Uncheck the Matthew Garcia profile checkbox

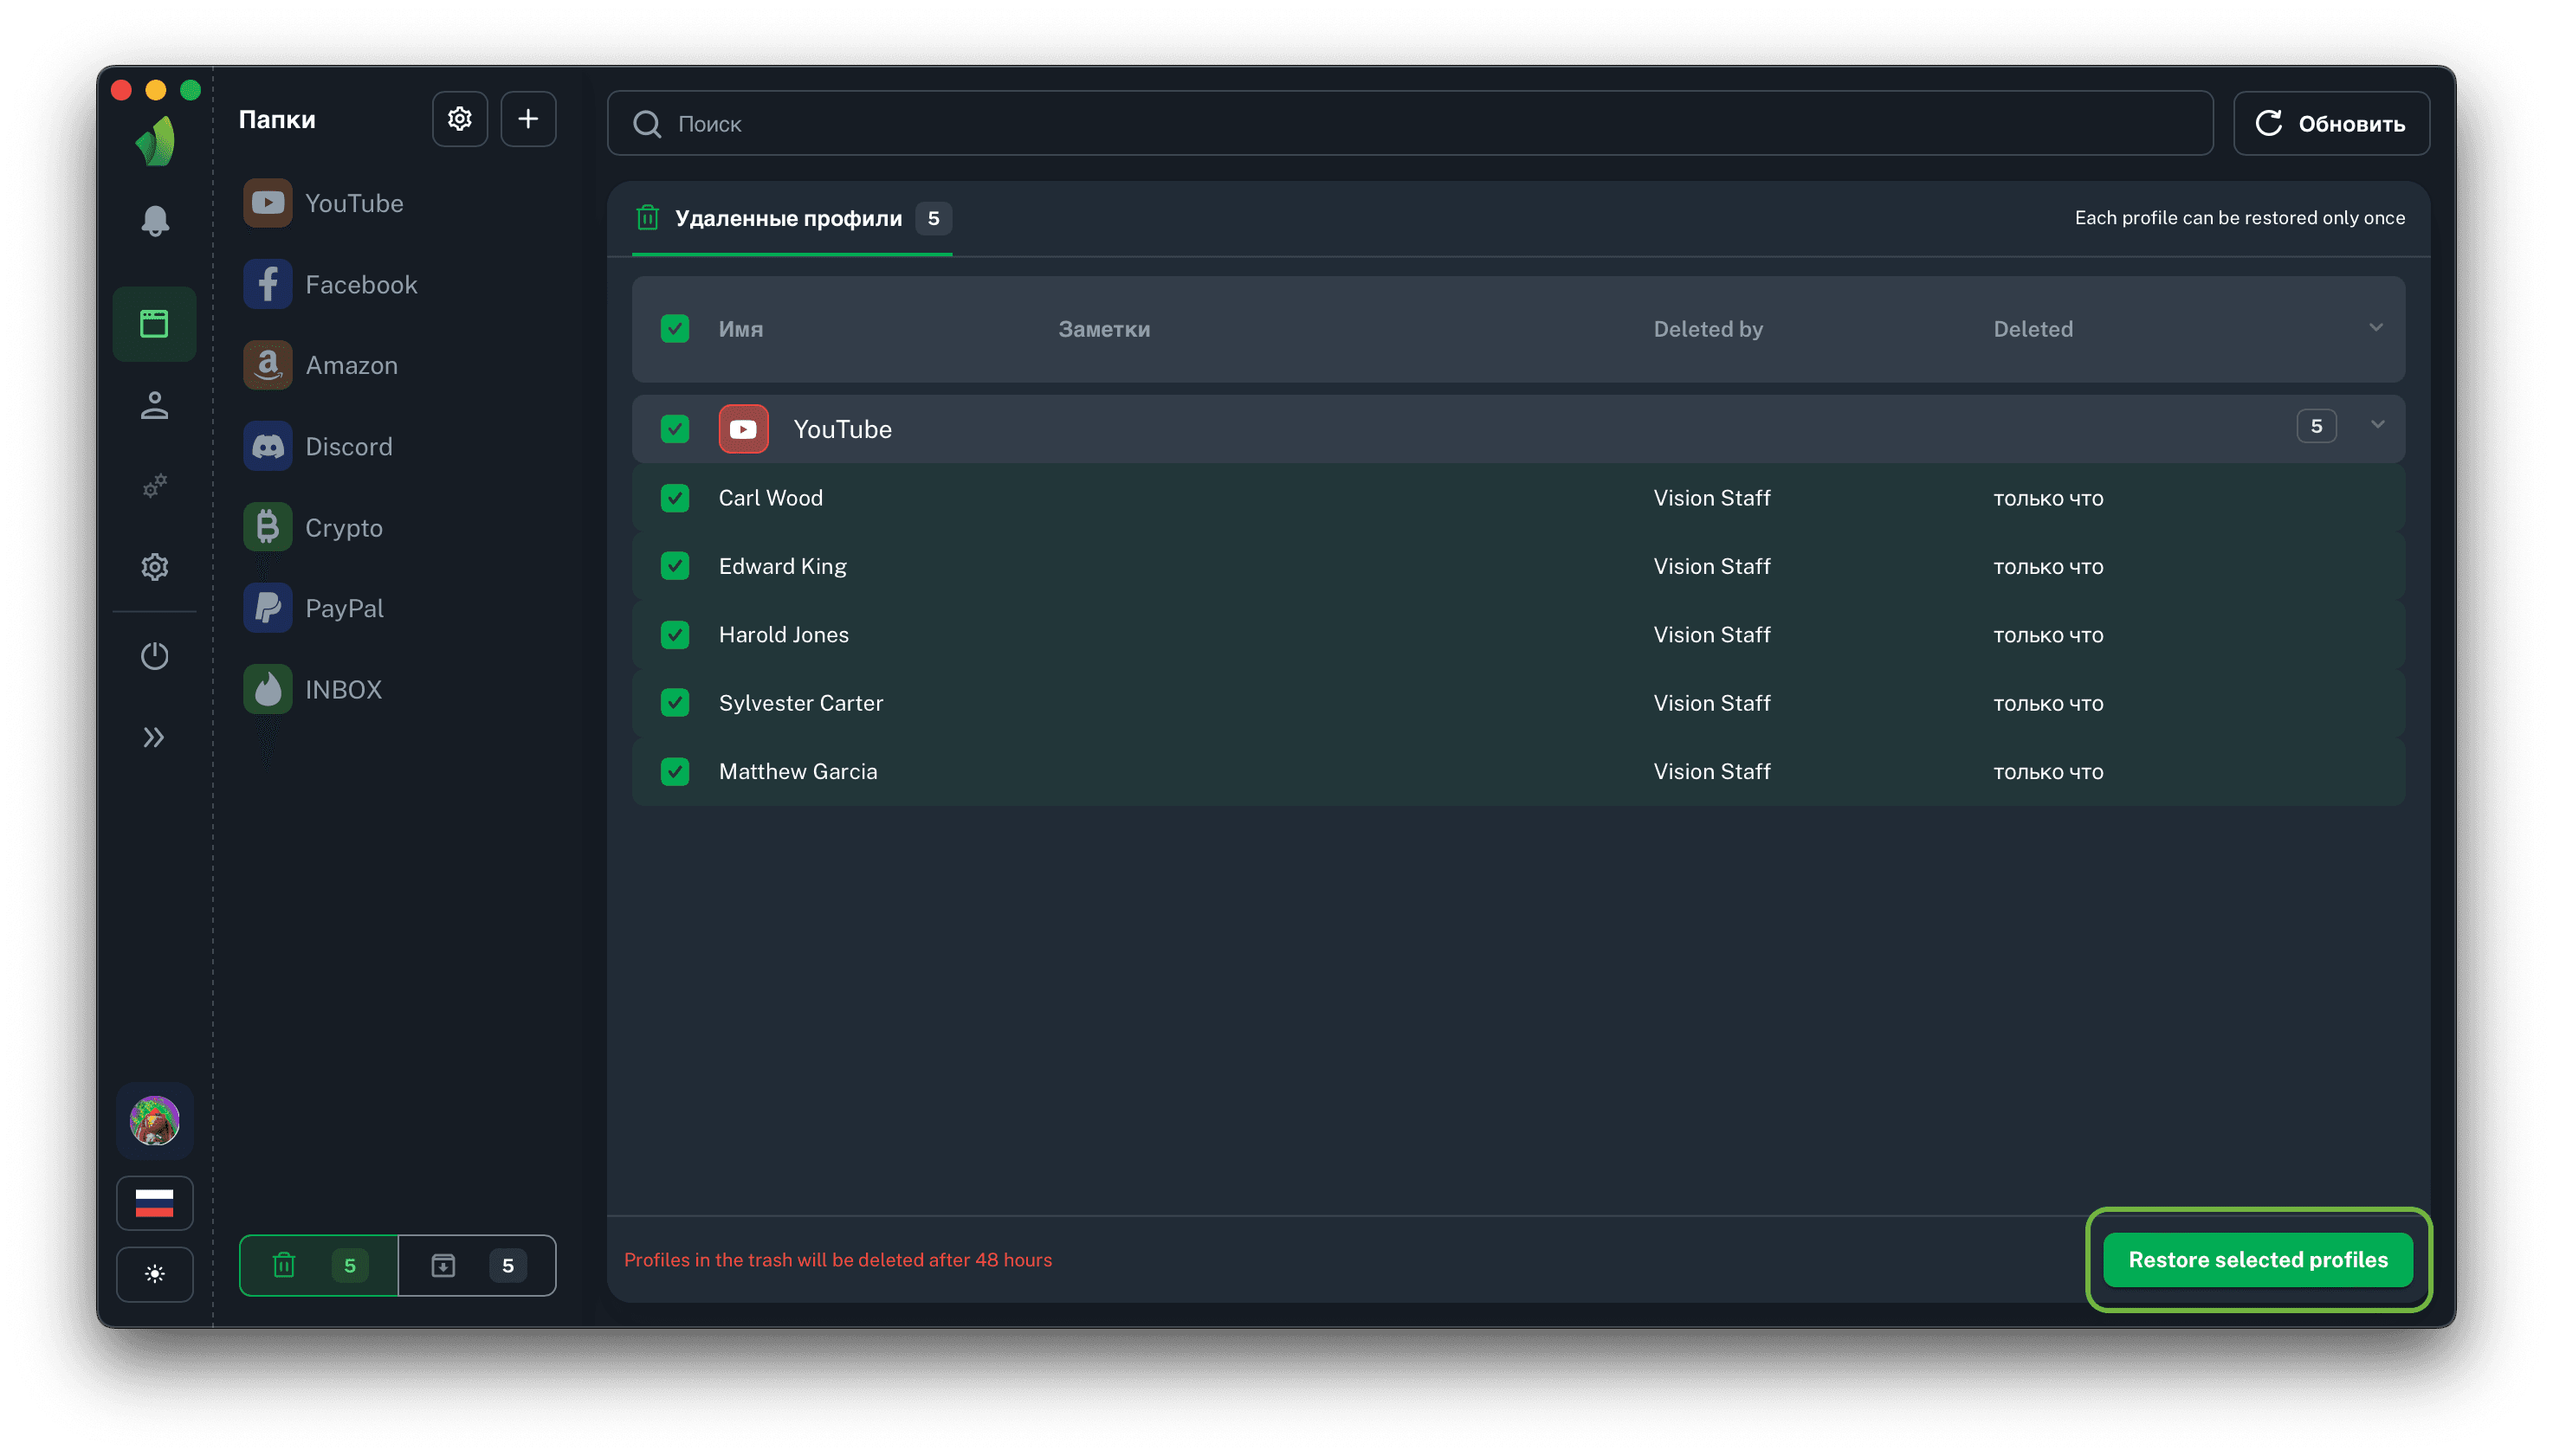[675, 771]
